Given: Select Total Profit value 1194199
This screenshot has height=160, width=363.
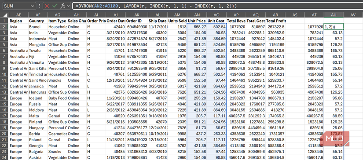Looking at the screenshot, I should point(275,45).
